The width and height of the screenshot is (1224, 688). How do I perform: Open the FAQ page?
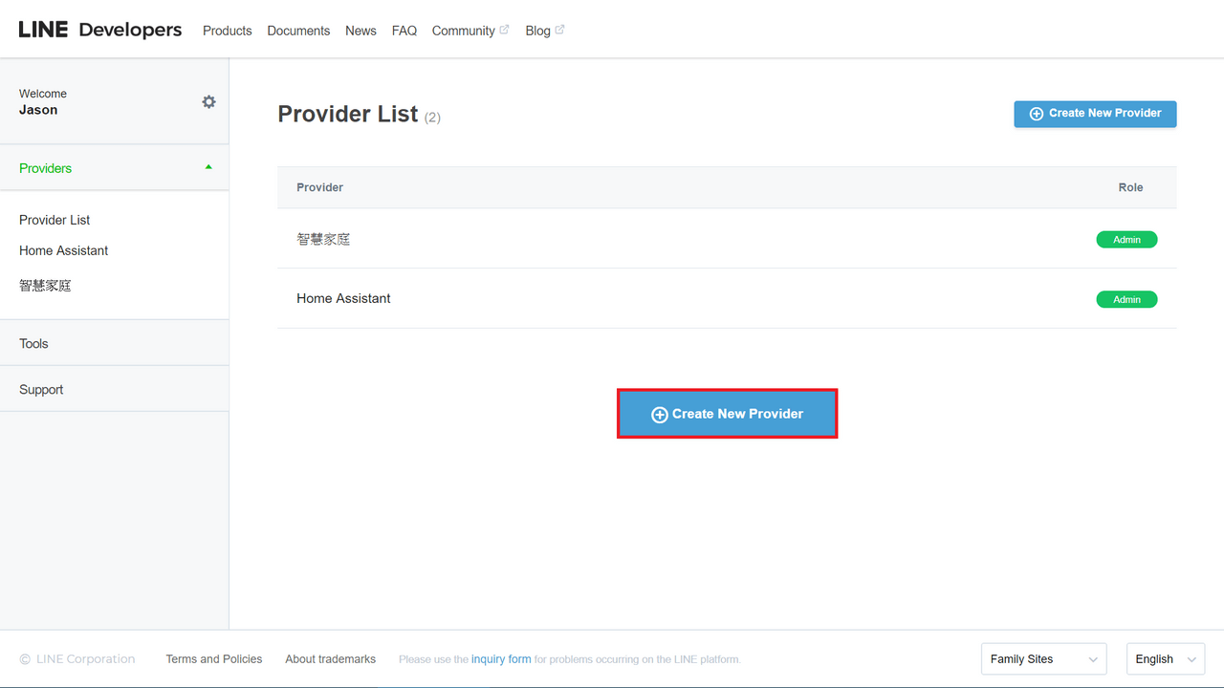404,31
